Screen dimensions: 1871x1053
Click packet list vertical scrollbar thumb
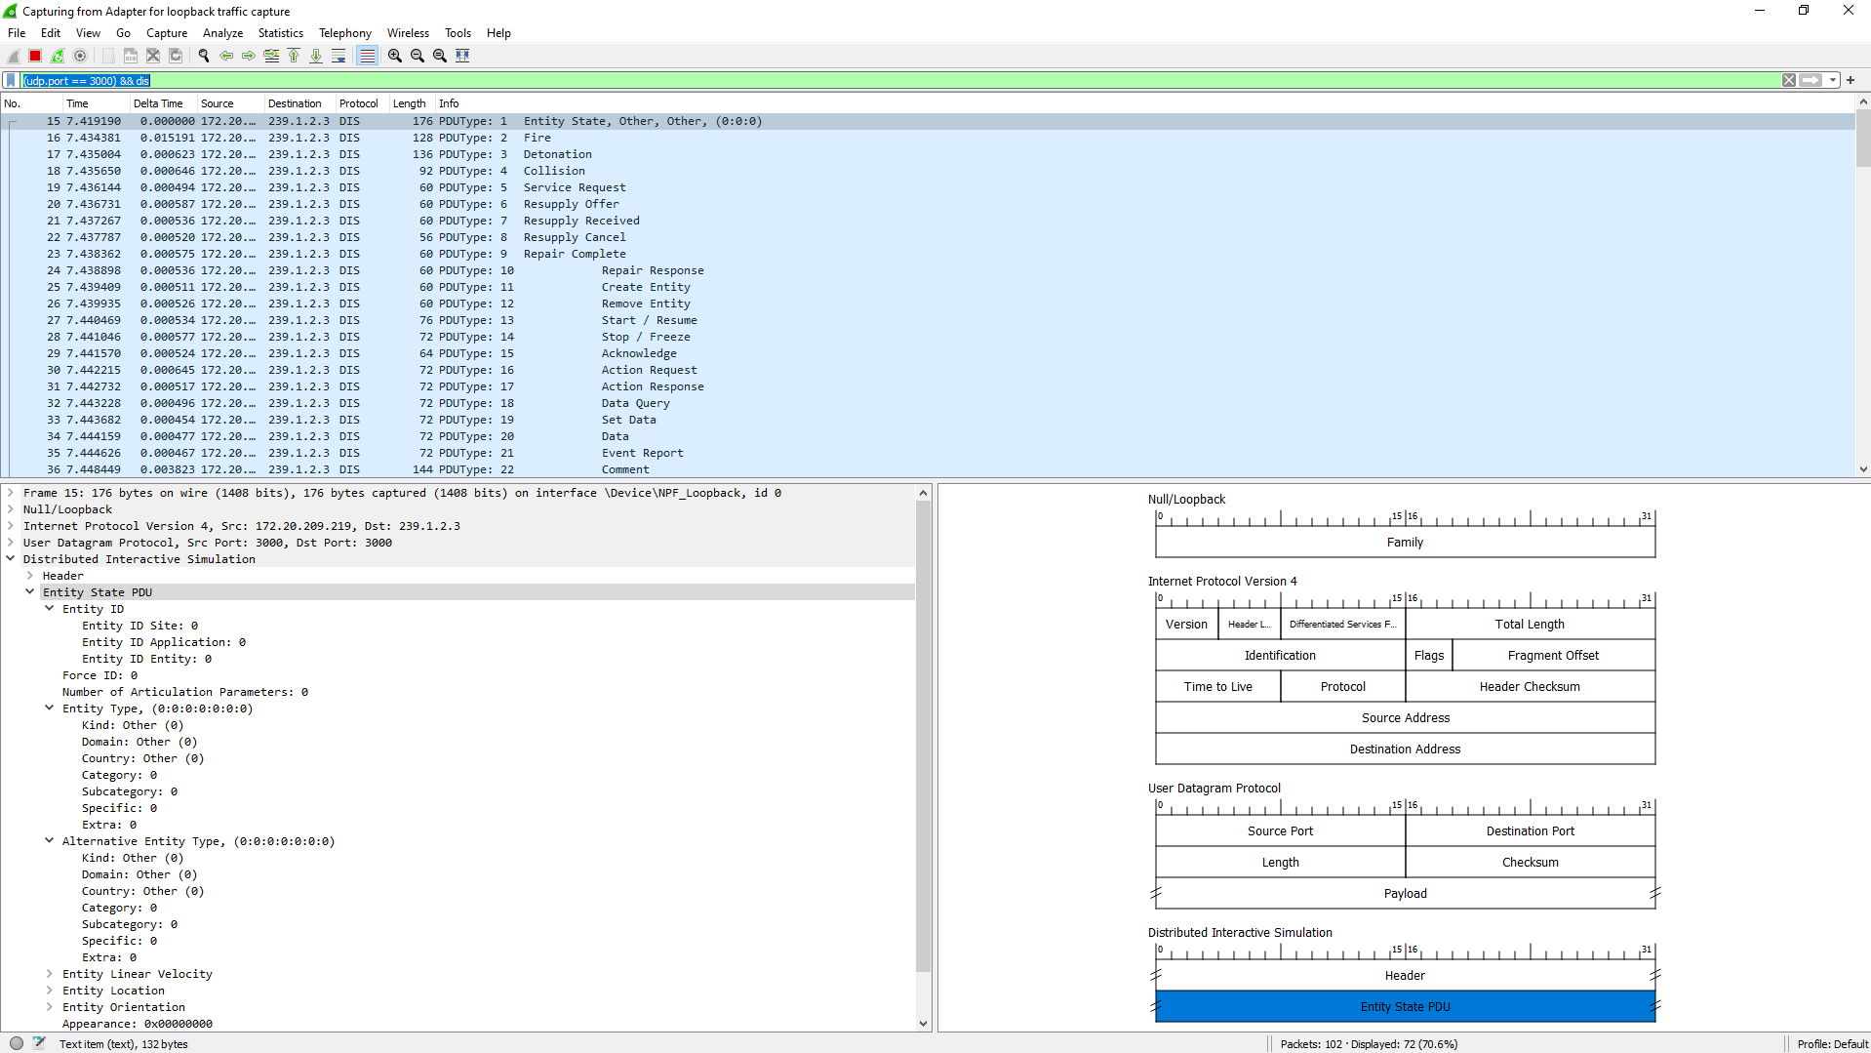click(x=1862, y=138)
